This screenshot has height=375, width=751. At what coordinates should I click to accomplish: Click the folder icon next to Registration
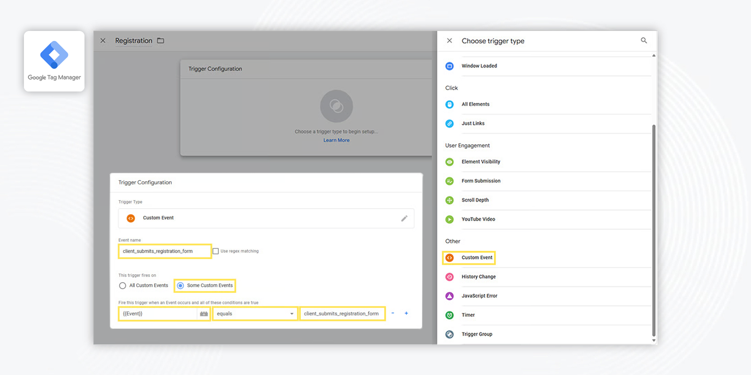tap(161, 41)
